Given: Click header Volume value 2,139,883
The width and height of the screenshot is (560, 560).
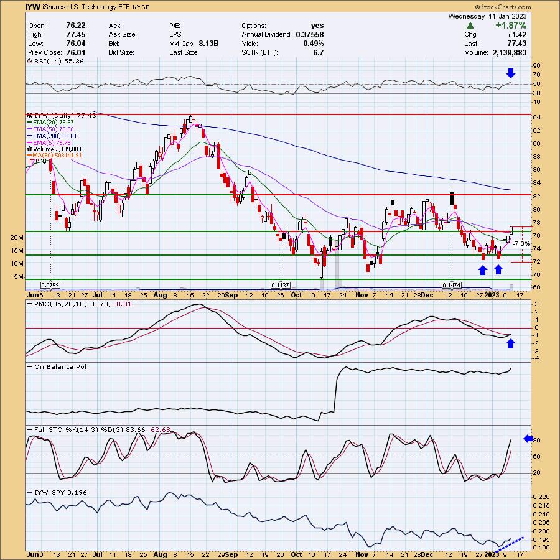Looking at the screenshot, I should 509,52.
